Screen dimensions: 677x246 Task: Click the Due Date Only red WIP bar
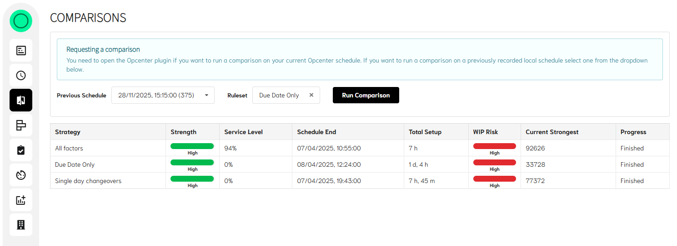(x=495, y=162)
